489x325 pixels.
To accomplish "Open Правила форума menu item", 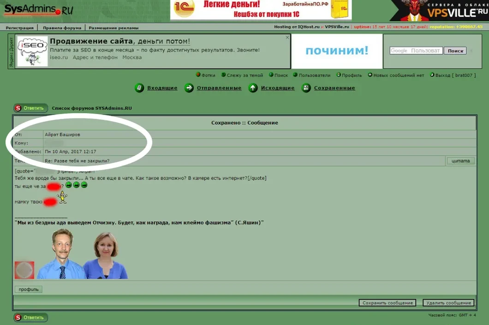I will click(x=62, y=28).
